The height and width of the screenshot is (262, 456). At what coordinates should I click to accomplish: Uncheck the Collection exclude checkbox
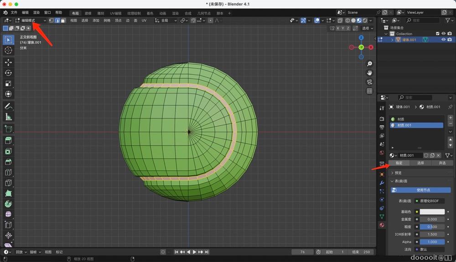(438, 34)
